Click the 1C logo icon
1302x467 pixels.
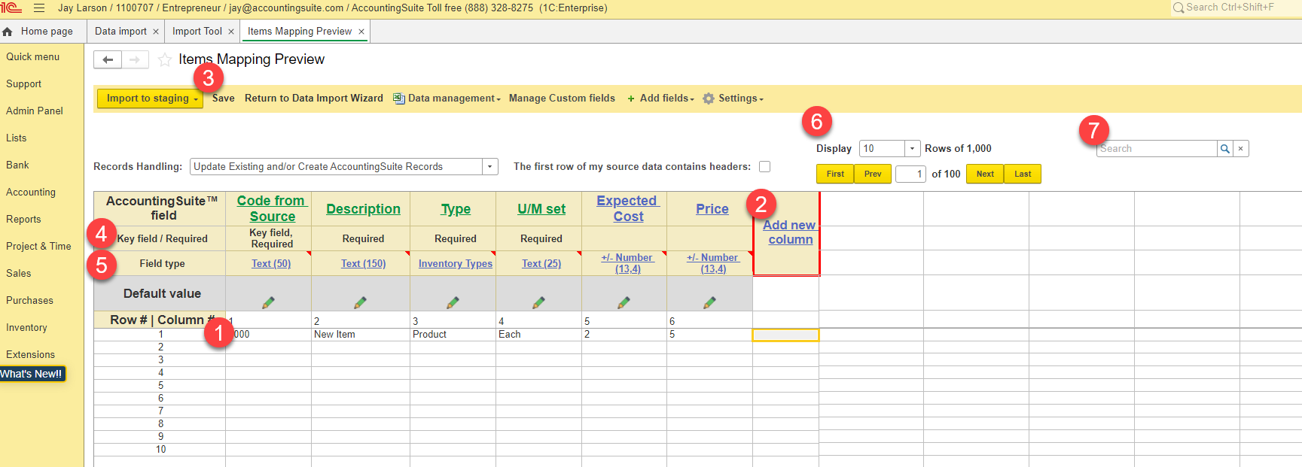coord(11,8)
